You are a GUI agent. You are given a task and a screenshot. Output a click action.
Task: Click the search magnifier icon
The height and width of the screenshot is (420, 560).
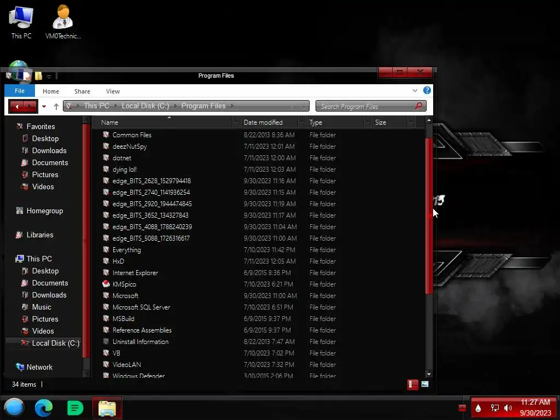418,106
